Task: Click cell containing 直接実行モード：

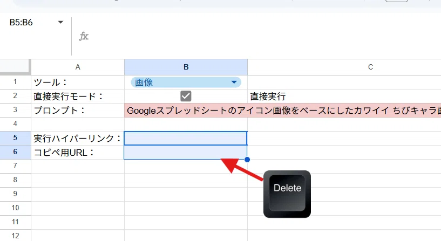Action: click(78, 97)
